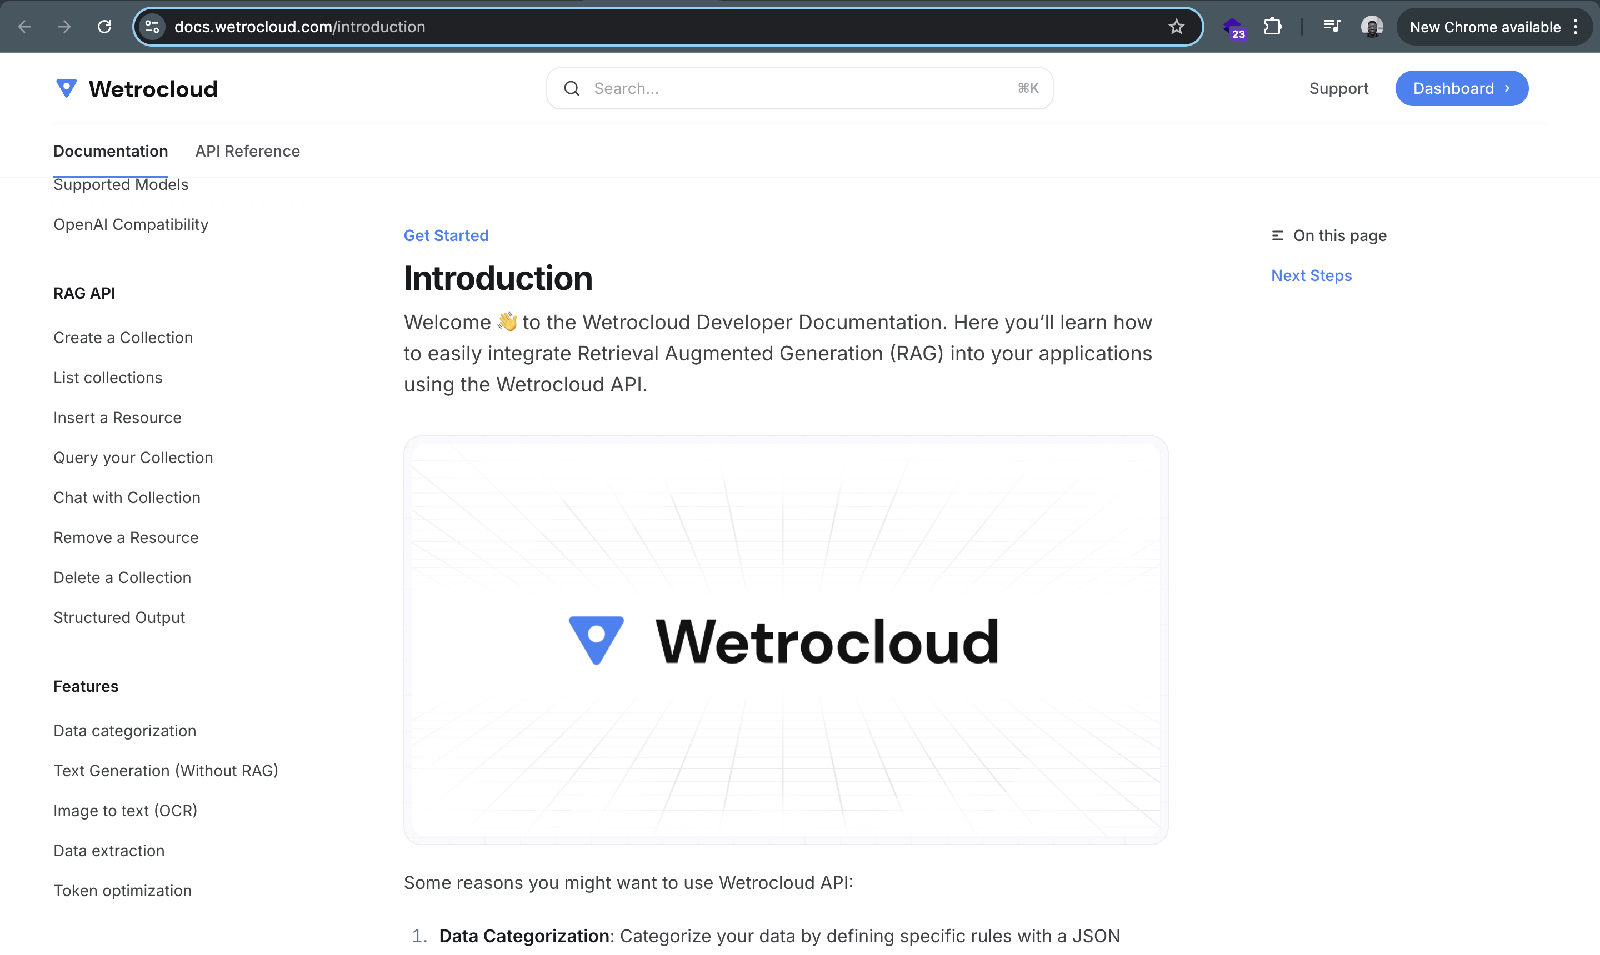Click the Wetrocloud triangle logo
The image size is (1600, 955).
pyautogui.click(x=66, y=88)
